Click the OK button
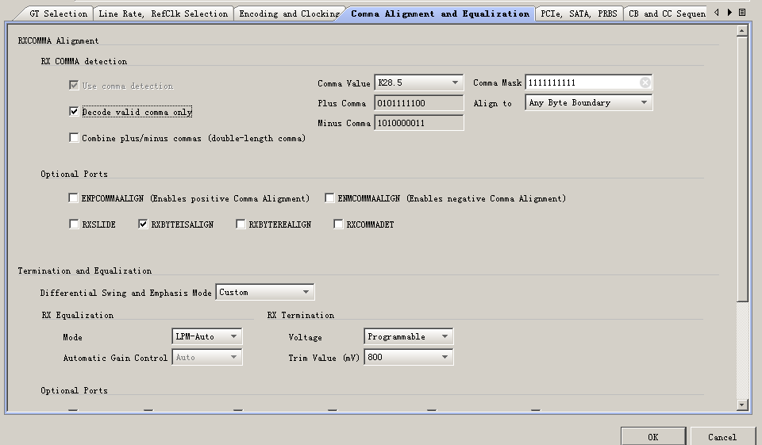This screenshot has height=445, width=762. click(652, 437)
